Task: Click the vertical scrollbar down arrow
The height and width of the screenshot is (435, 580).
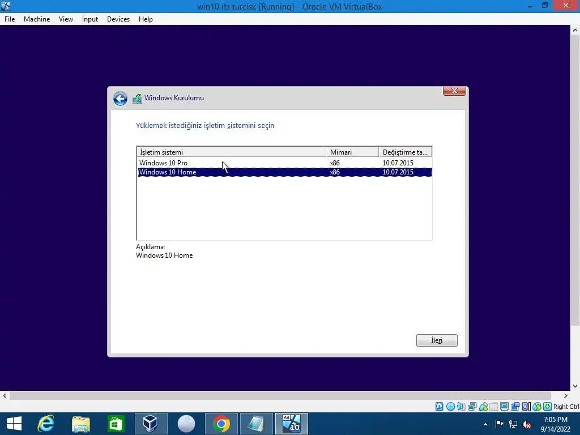Action: (x=575, y=386)
